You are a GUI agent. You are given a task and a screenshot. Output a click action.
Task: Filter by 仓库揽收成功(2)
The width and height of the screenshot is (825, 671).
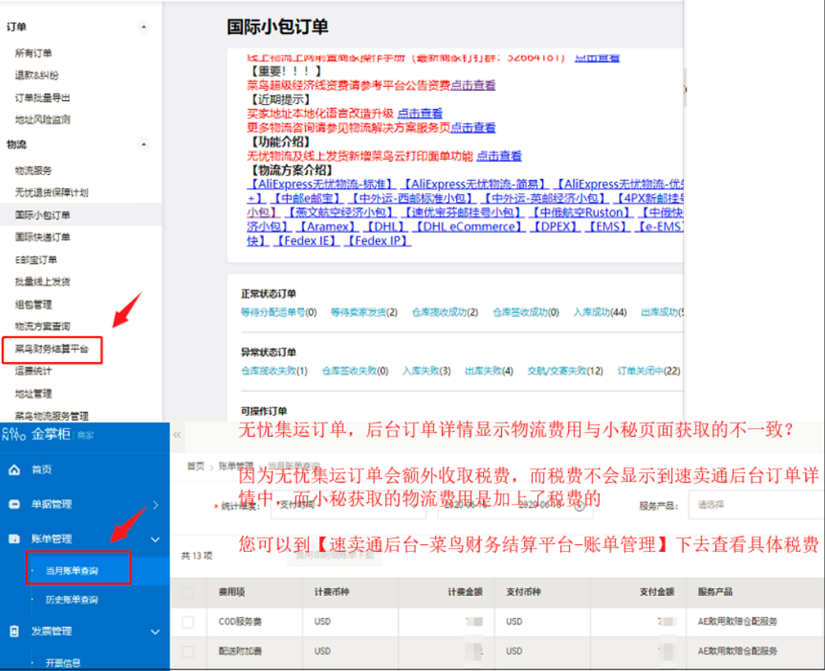click(x=445, y=313)
